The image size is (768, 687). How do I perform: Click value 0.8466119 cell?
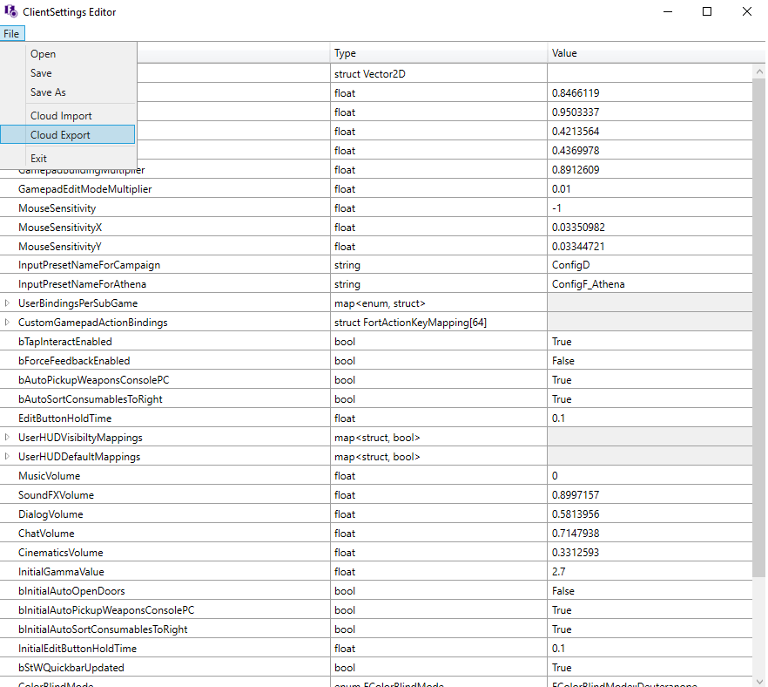point(650,92)
